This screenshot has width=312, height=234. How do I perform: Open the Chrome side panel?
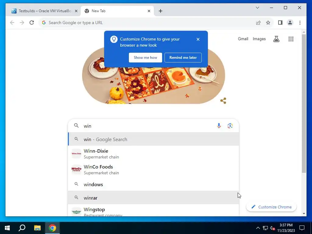click(x=280, y=23)
